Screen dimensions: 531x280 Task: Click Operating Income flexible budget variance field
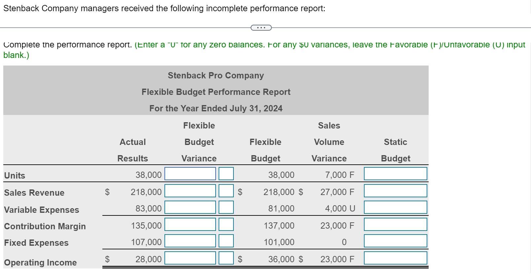click(x=190, y=258)
